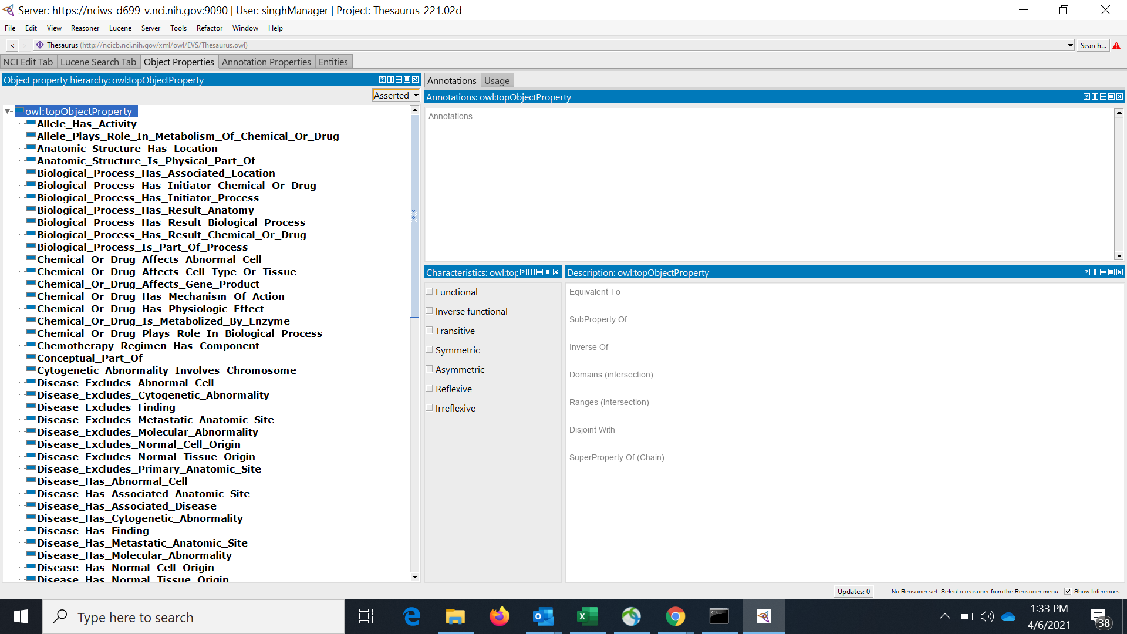Expand the ontology address bar dropdown

click(1071, 45)
